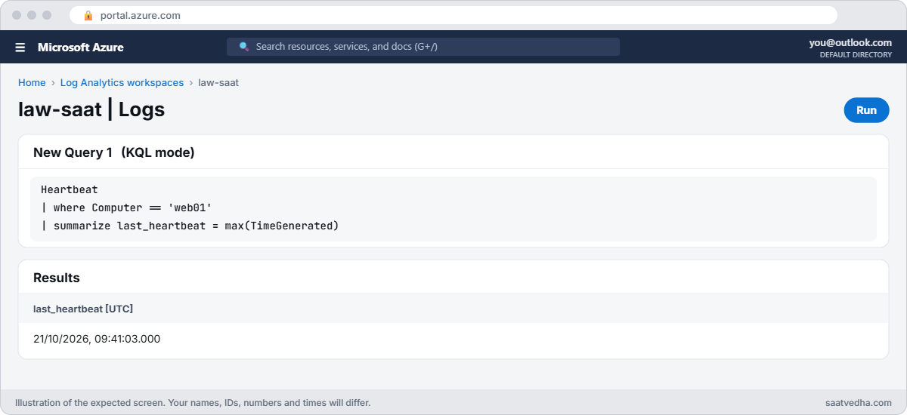907x415 pixels.
Task: Focus the Search resources, services, and docs field
Action: pos(423,47)
